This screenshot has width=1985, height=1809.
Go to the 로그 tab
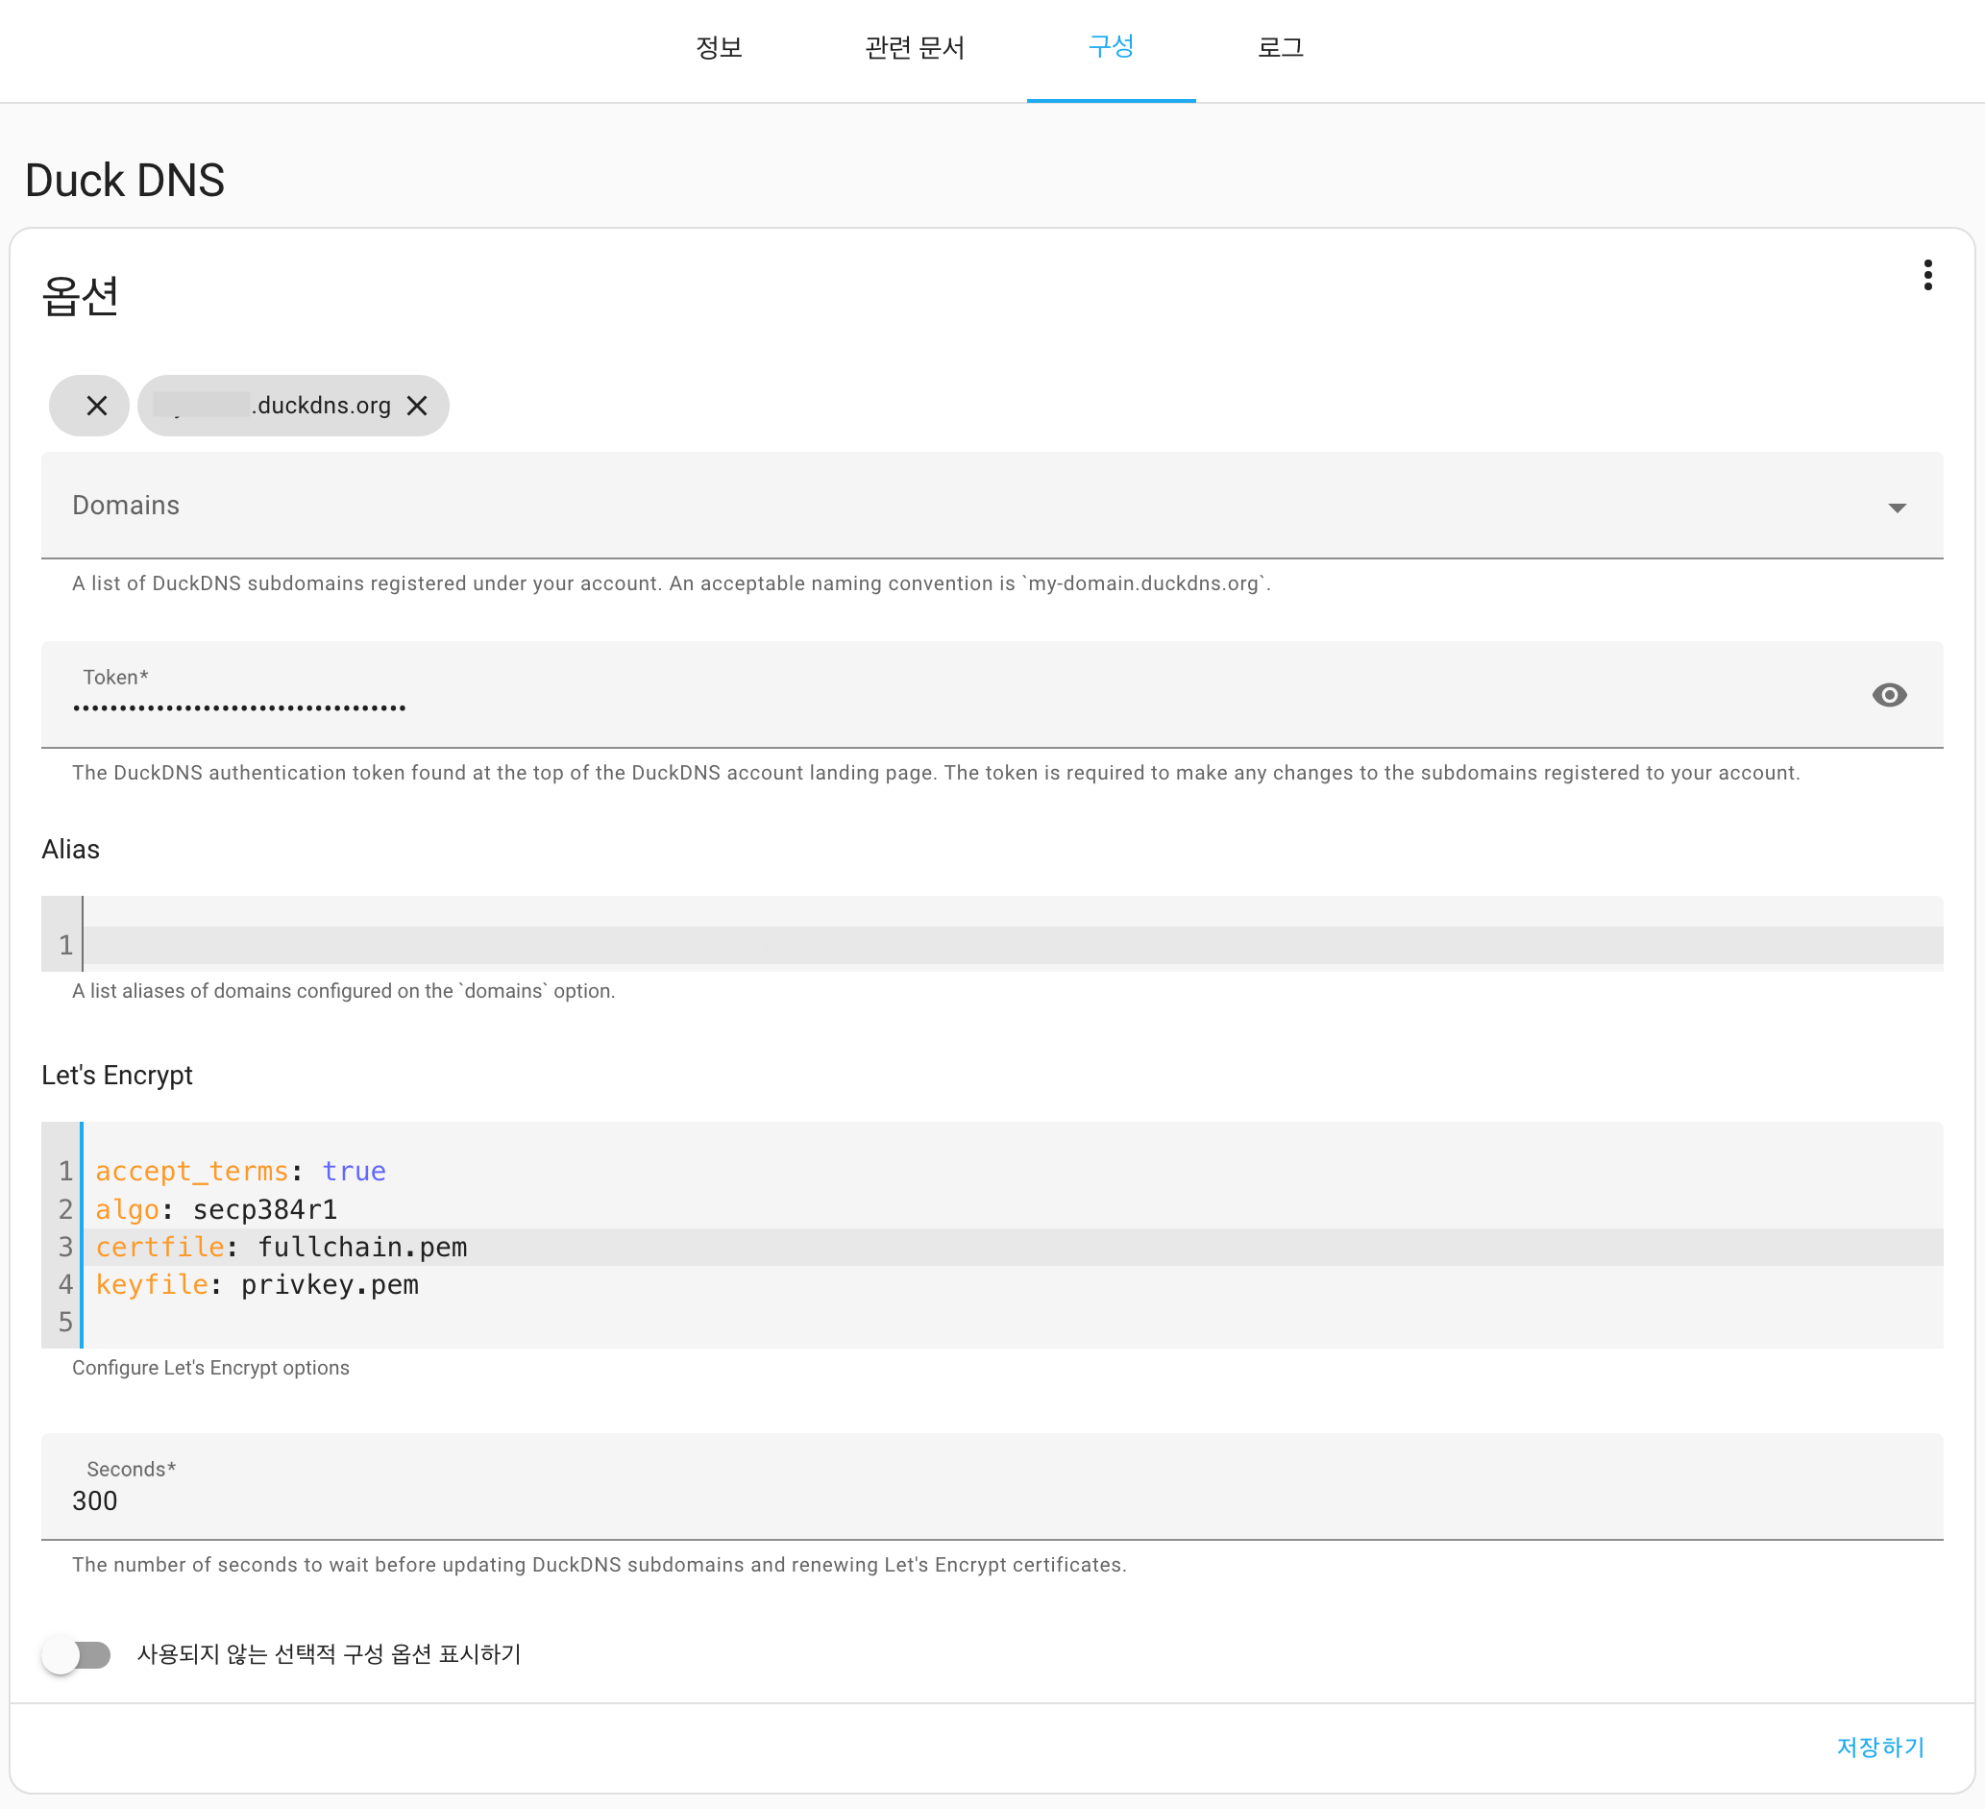pos(1280,47)
